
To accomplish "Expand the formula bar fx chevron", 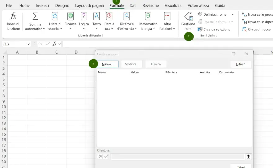I will point(59,44).
